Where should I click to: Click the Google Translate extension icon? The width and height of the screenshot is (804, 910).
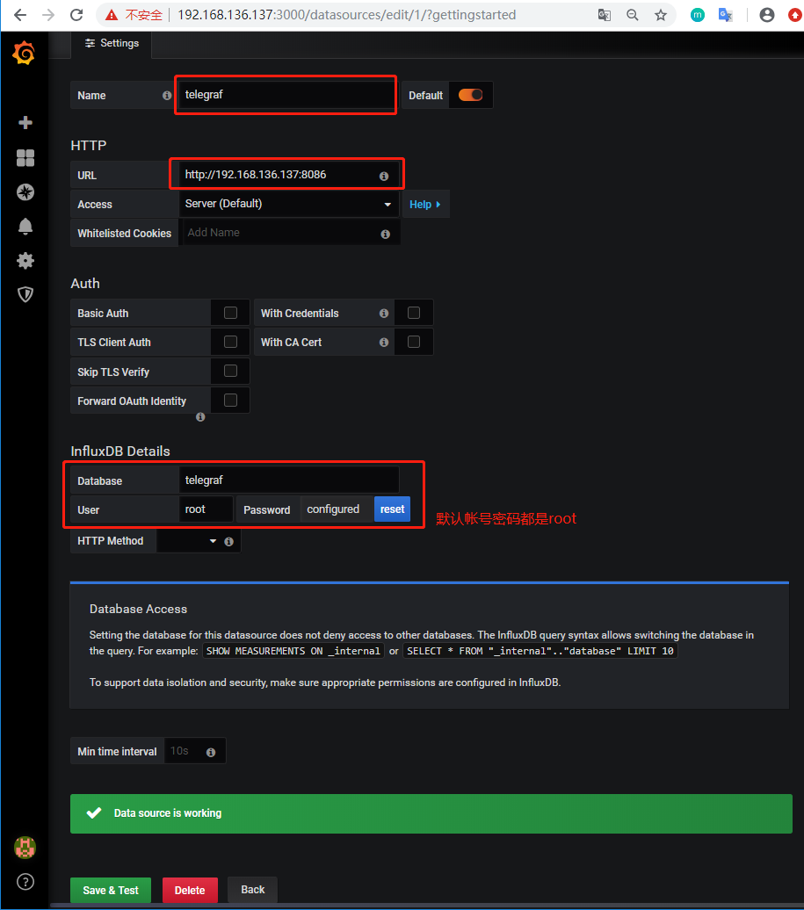point(725,15)
